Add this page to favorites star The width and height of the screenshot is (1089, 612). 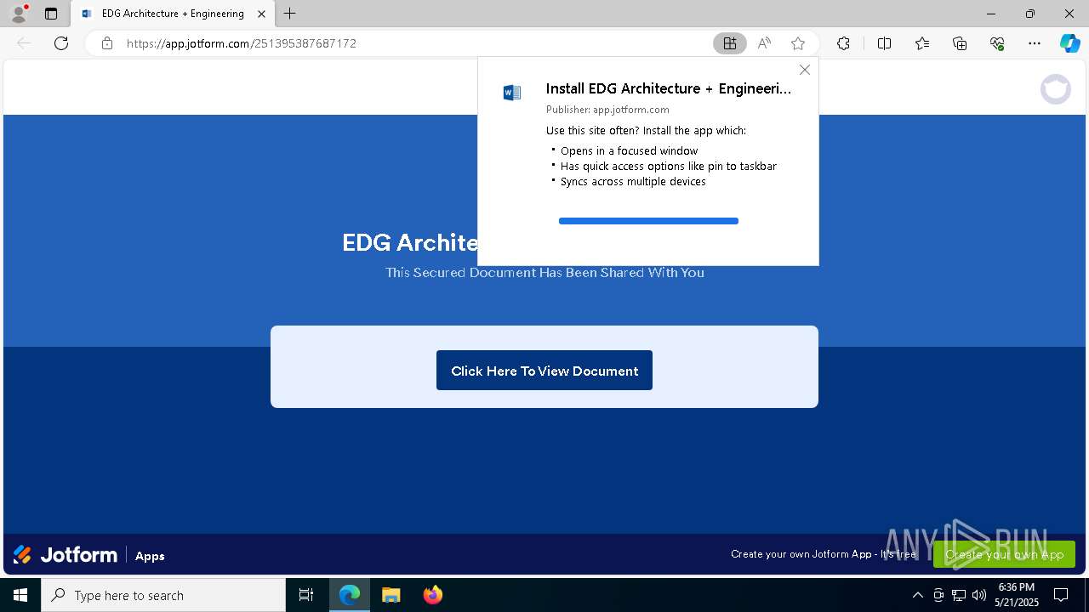798,43
